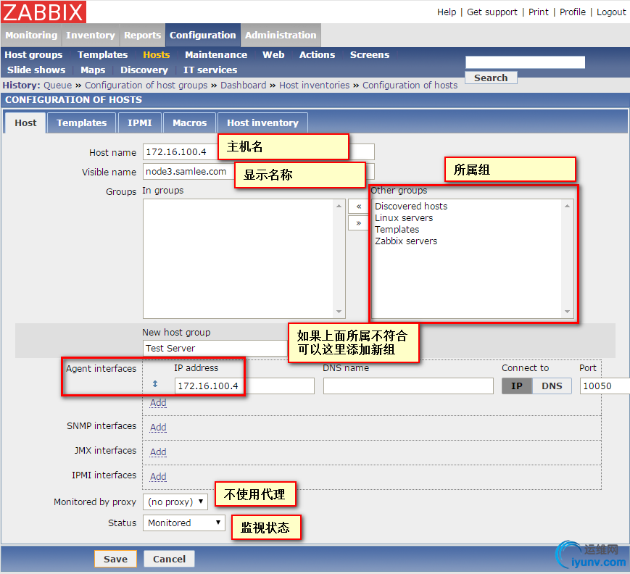Click the agent IP address field
The height and width of the screenshot is (574, 630).
point(244,386)
